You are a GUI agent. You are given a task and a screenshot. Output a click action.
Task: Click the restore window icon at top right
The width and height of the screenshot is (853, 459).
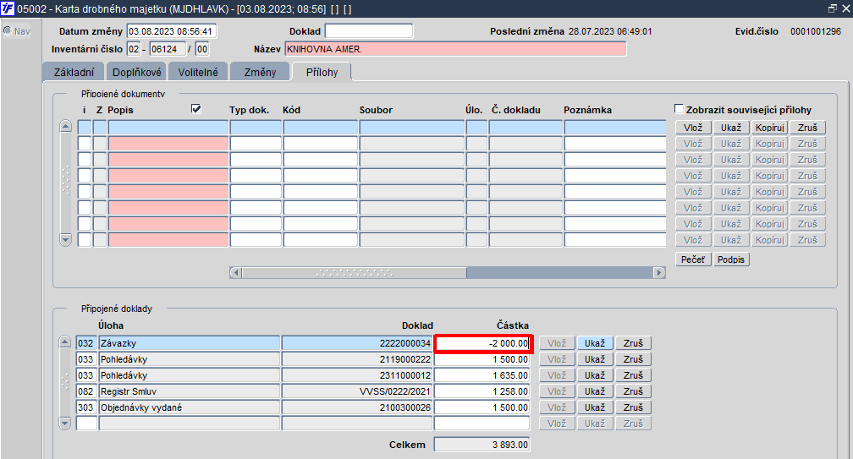click(833, 8)
